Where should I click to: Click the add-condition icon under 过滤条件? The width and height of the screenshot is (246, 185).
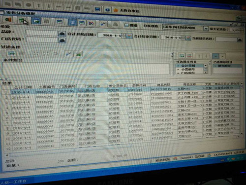pyautogui.click(x=11, y=53)
